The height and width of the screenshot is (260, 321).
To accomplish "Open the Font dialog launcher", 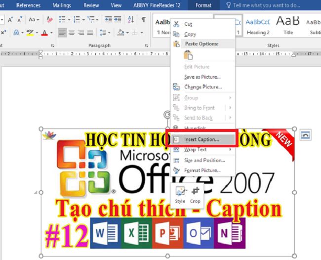I will (x=53, y=45).
